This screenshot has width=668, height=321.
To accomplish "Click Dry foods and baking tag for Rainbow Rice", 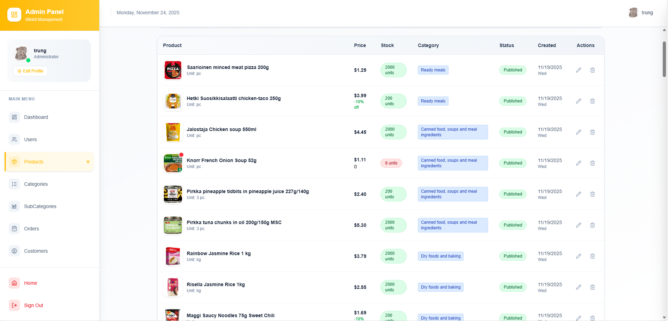I will (441, 256).
